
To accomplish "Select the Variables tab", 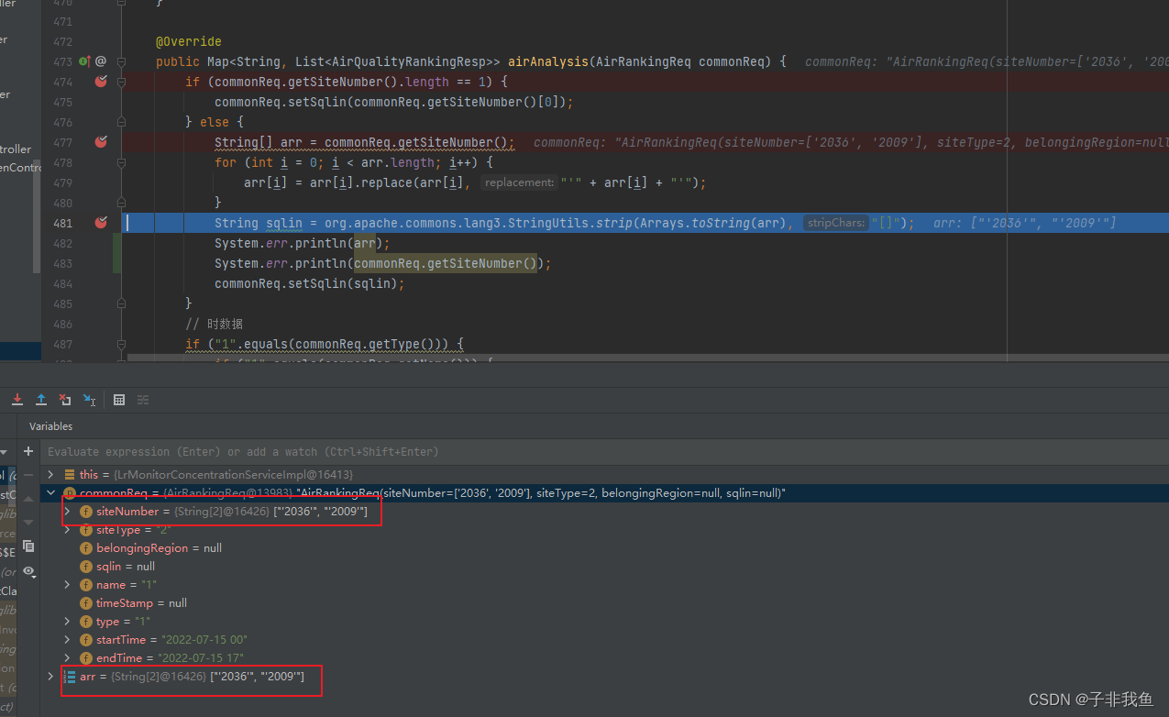I will point(50,426).
